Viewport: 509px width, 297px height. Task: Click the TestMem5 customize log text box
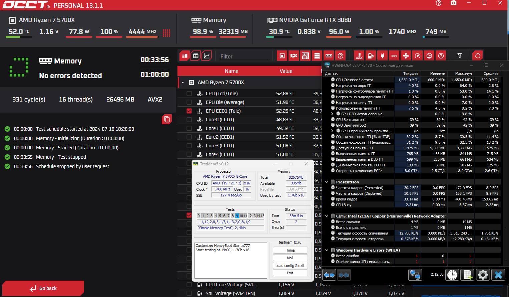point(231,261)
